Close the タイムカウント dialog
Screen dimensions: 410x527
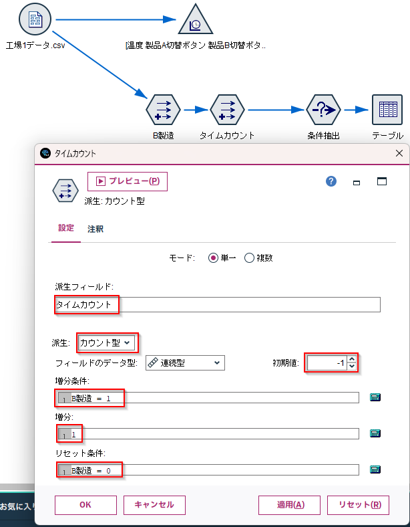pos(399,153)
